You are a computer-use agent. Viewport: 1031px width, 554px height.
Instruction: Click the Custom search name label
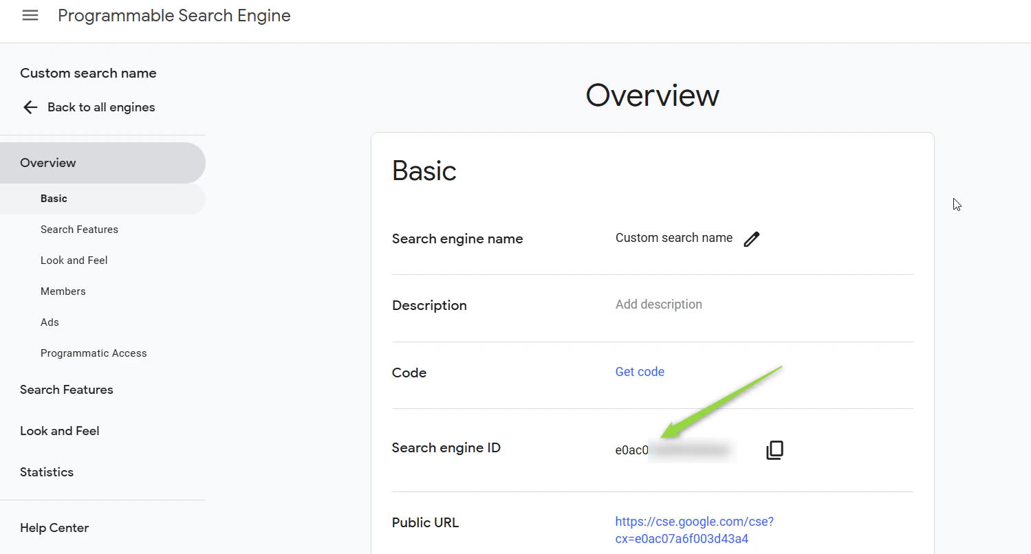tap(88, 73)
